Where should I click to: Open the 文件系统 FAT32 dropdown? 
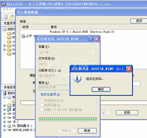(95, 64)
